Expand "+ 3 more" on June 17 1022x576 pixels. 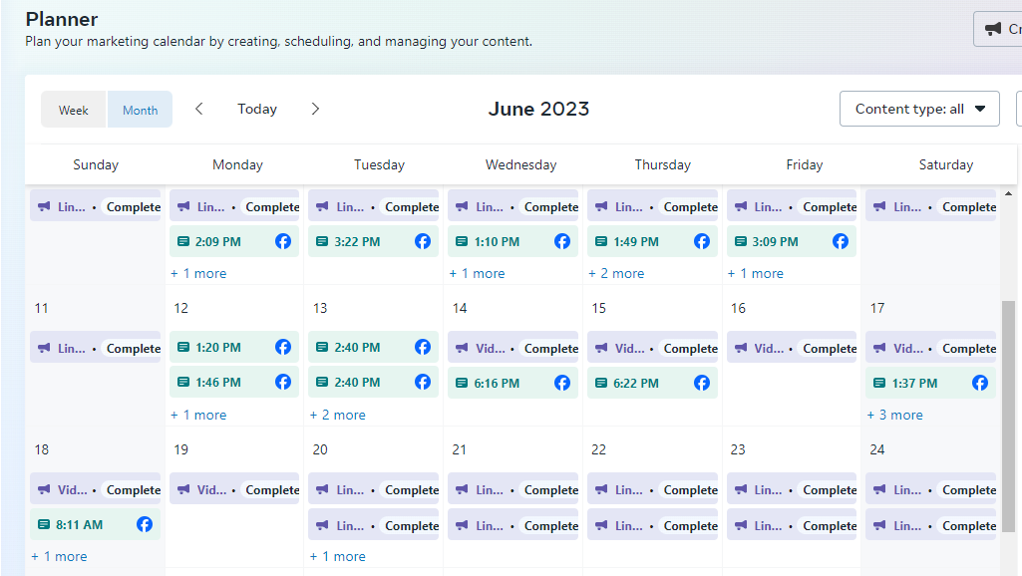(895, 415)
